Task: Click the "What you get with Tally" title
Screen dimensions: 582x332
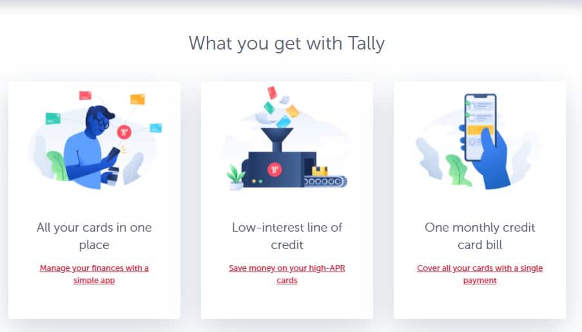Action: (x=287, y=44)
